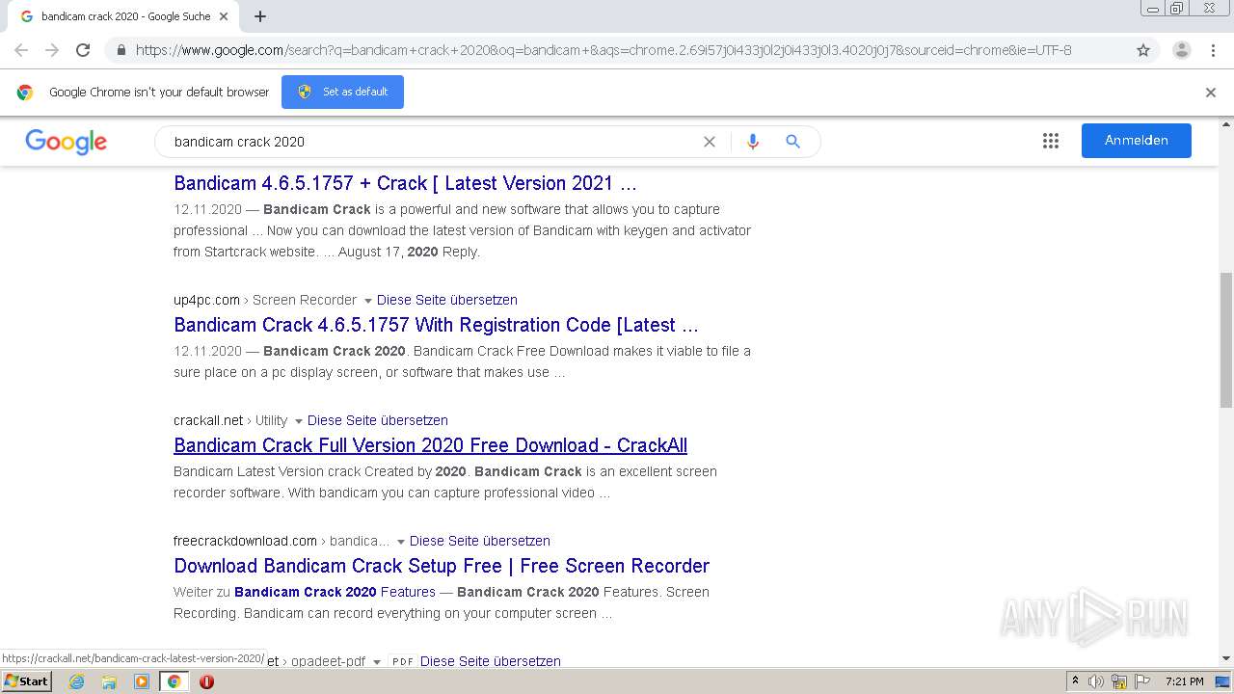Open Bandicam Crack 4.6.5.1757 With Registration Code result
The image size is (1234, 694).
coord(436,325)
